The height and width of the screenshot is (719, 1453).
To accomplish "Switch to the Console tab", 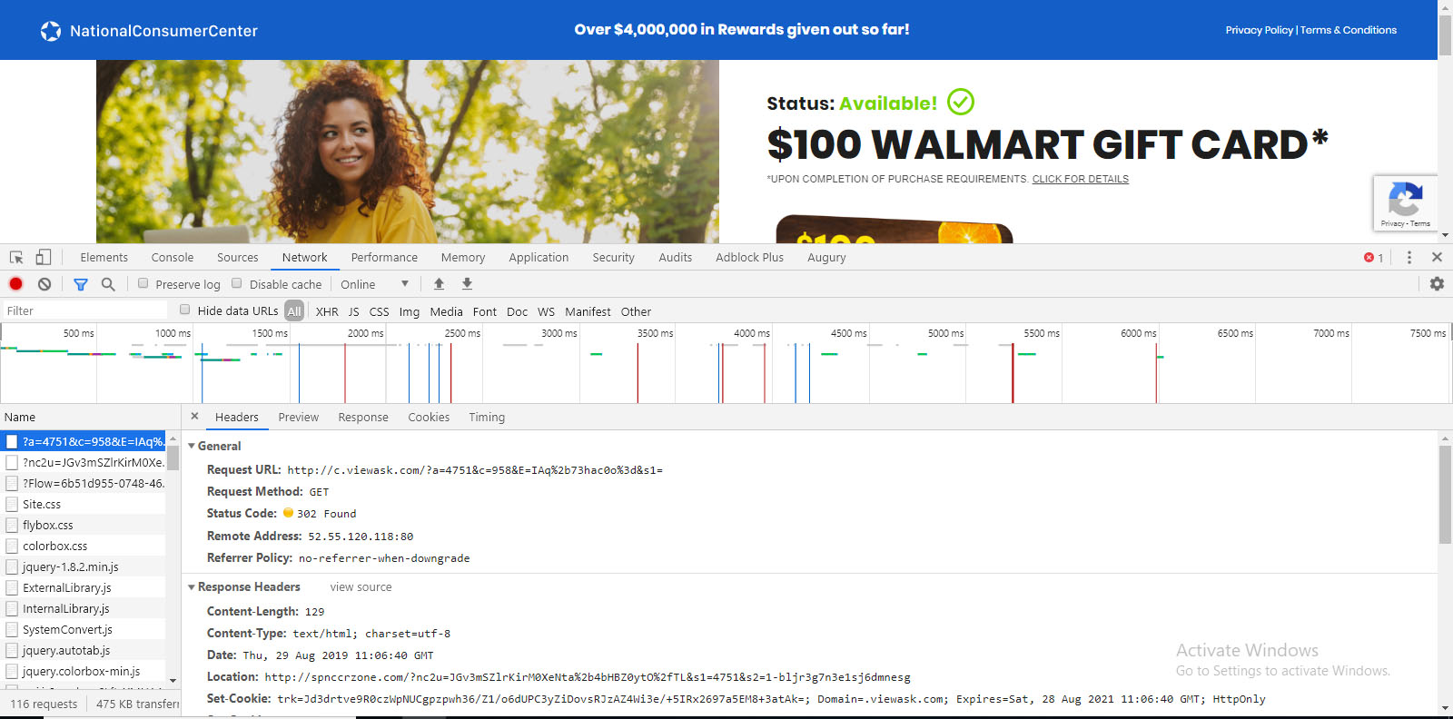I will (173, 258).
